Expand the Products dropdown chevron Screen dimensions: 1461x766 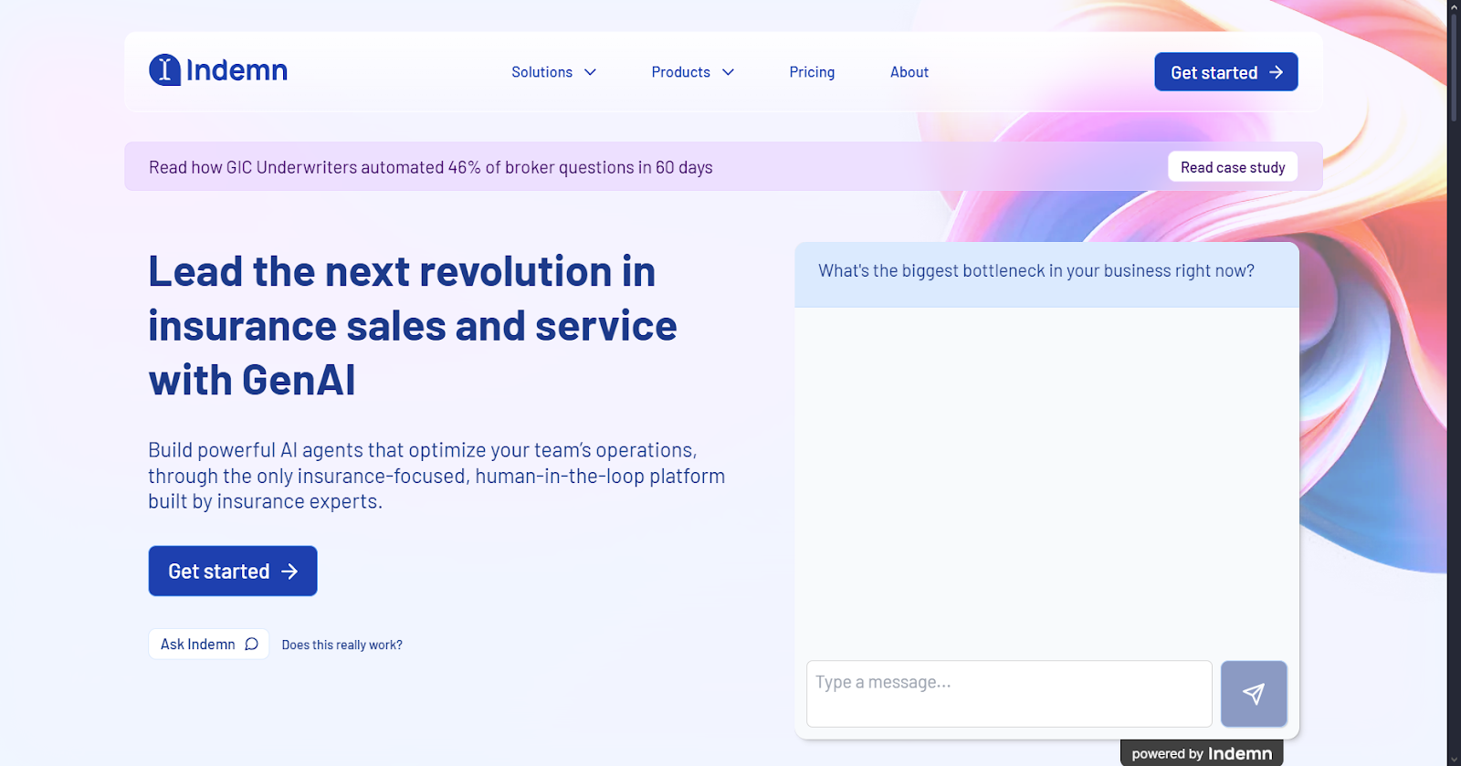(728, 72)
